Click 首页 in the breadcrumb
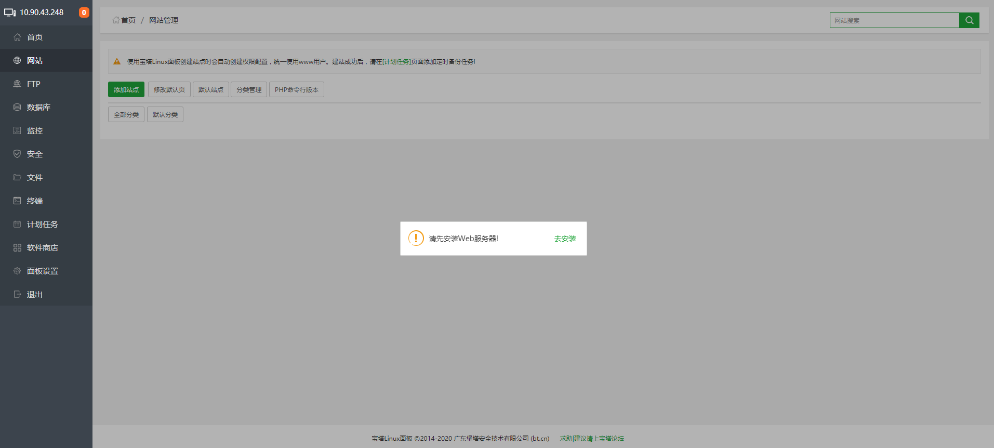This screenshot has height=448, width=994. tap(128, 20)
